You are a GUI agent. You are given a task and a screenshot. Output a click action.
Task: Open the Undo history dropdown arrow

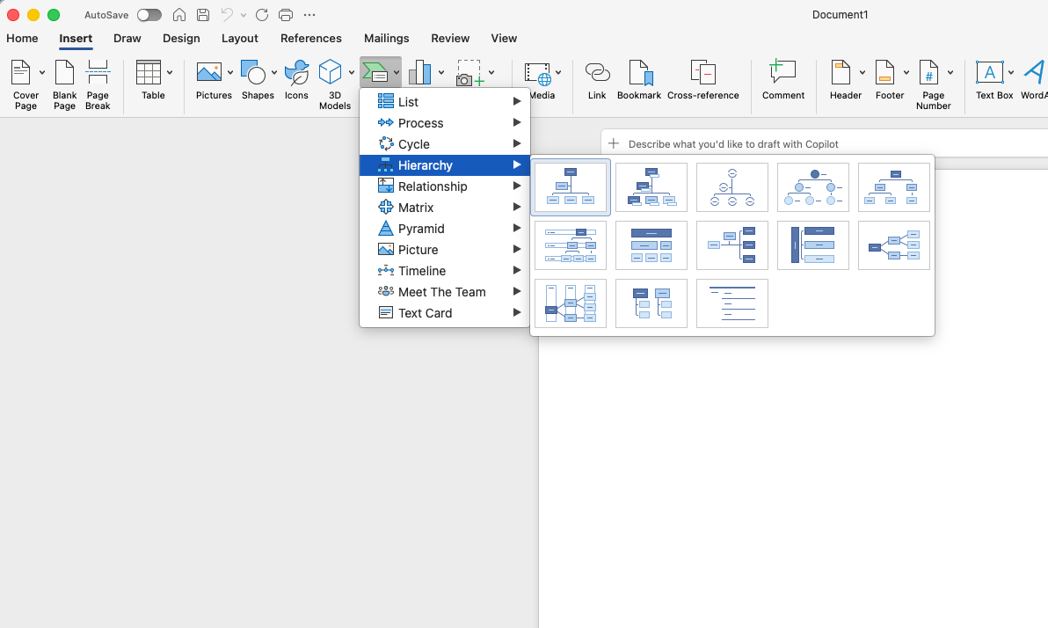(x=244, y=15)
